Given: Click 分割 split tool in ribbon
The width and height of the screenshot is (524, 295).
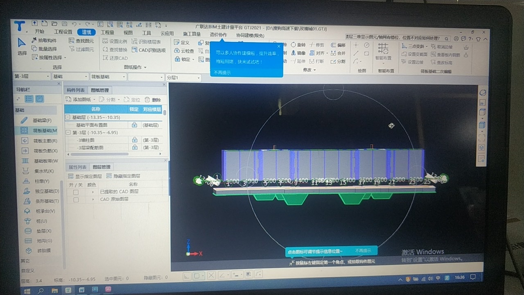Looking at the screenshot, I should 338,61.
